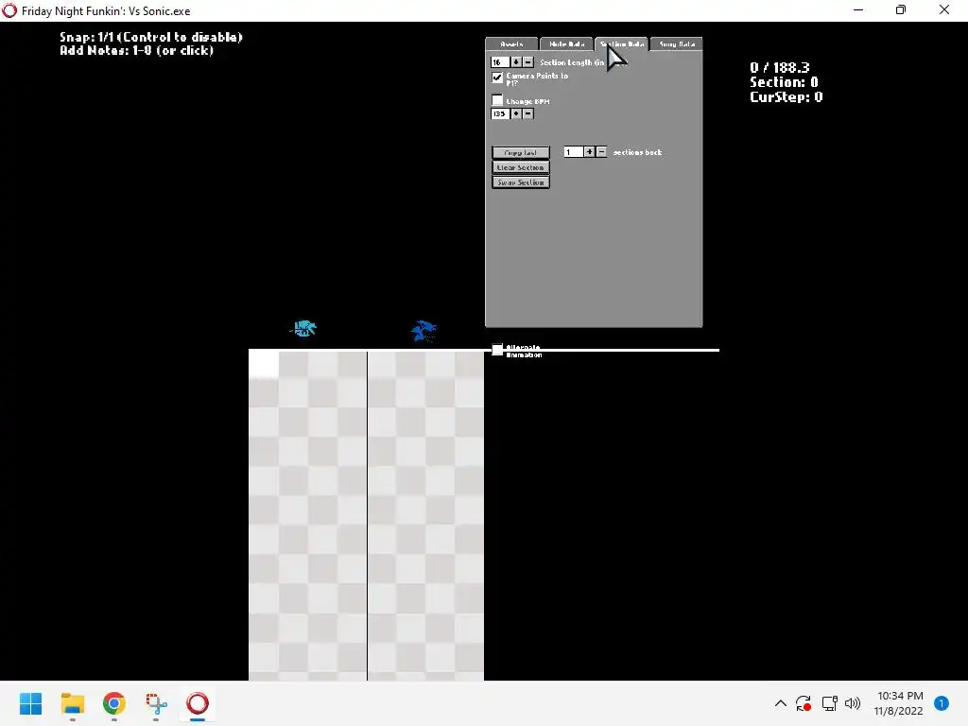
Task: Open the Assets tab
Action: pyautogui.click(x=511, y=43)
